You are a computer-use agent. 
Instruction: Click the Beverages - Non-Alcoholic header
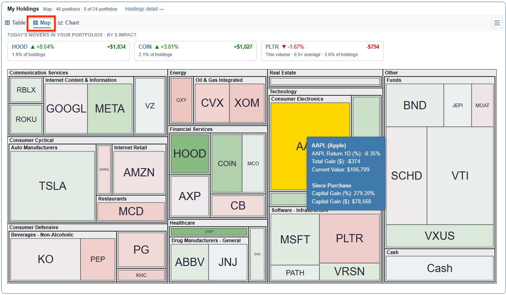tap(43, 235)
